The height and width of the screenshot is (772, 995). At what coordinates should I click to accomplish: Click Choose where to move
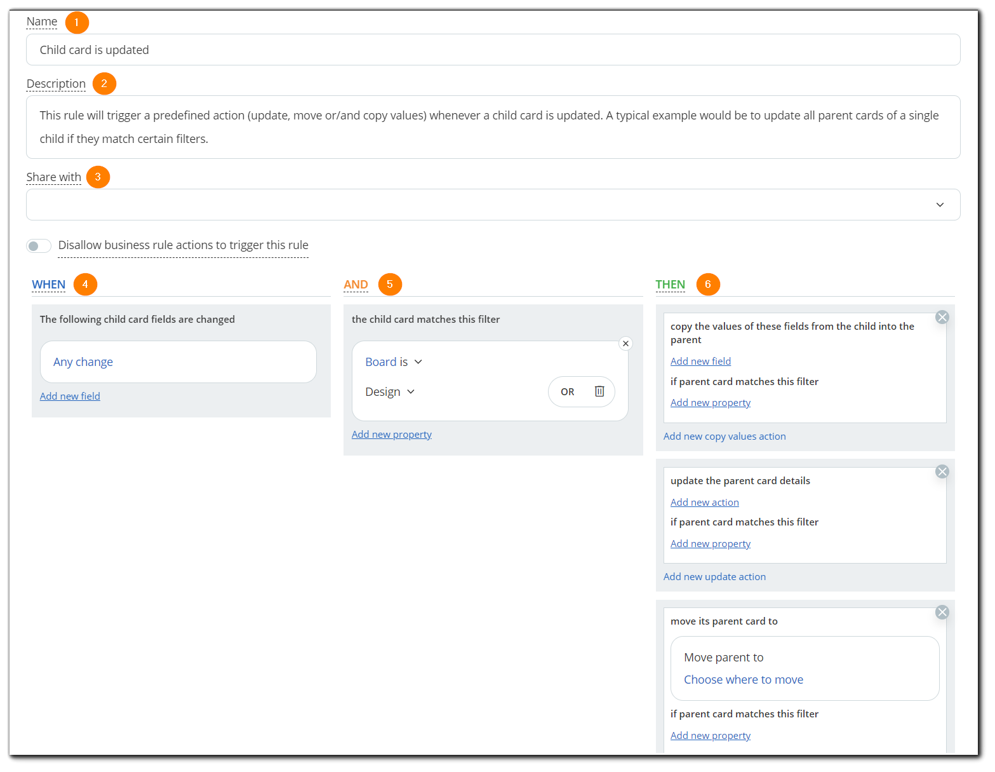point(743,680)
